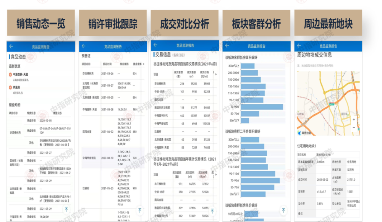This screenshot has width=382, height=222.
Task: Click the 竞品动态 section heading
Action: 18,57
